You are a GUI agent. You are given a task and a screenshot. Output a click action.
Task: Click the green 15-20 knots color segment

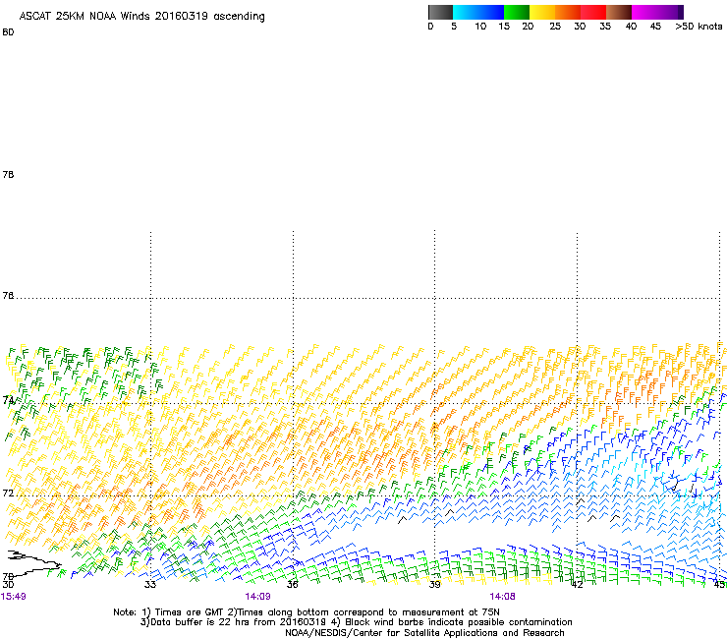point(517,12)
